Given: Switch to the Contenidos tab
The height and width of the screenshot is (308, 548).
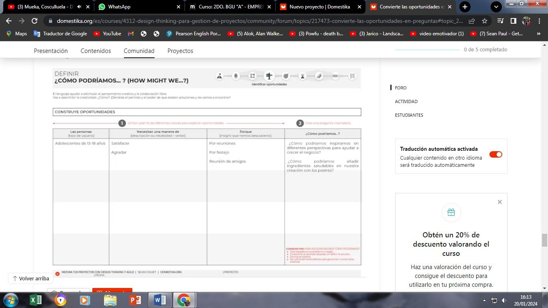Looking at the screenshot, I should click(x=95, y=51).
